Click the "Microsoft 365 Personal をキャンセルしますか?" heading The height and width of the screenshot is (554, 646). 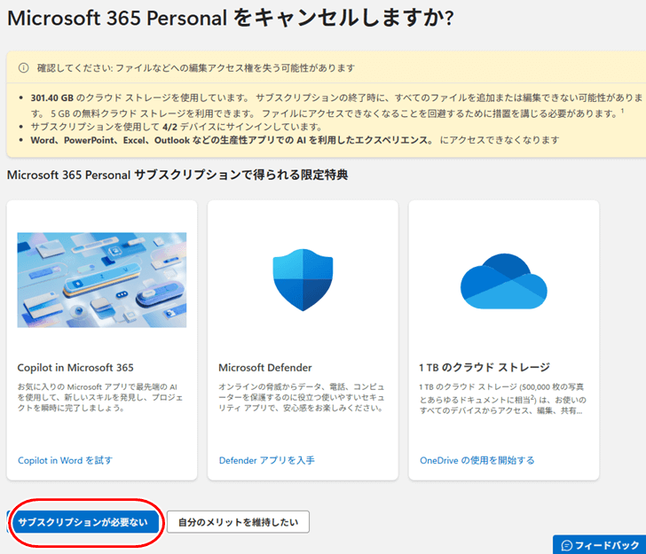pyautogui.click(x=230, y=20)
